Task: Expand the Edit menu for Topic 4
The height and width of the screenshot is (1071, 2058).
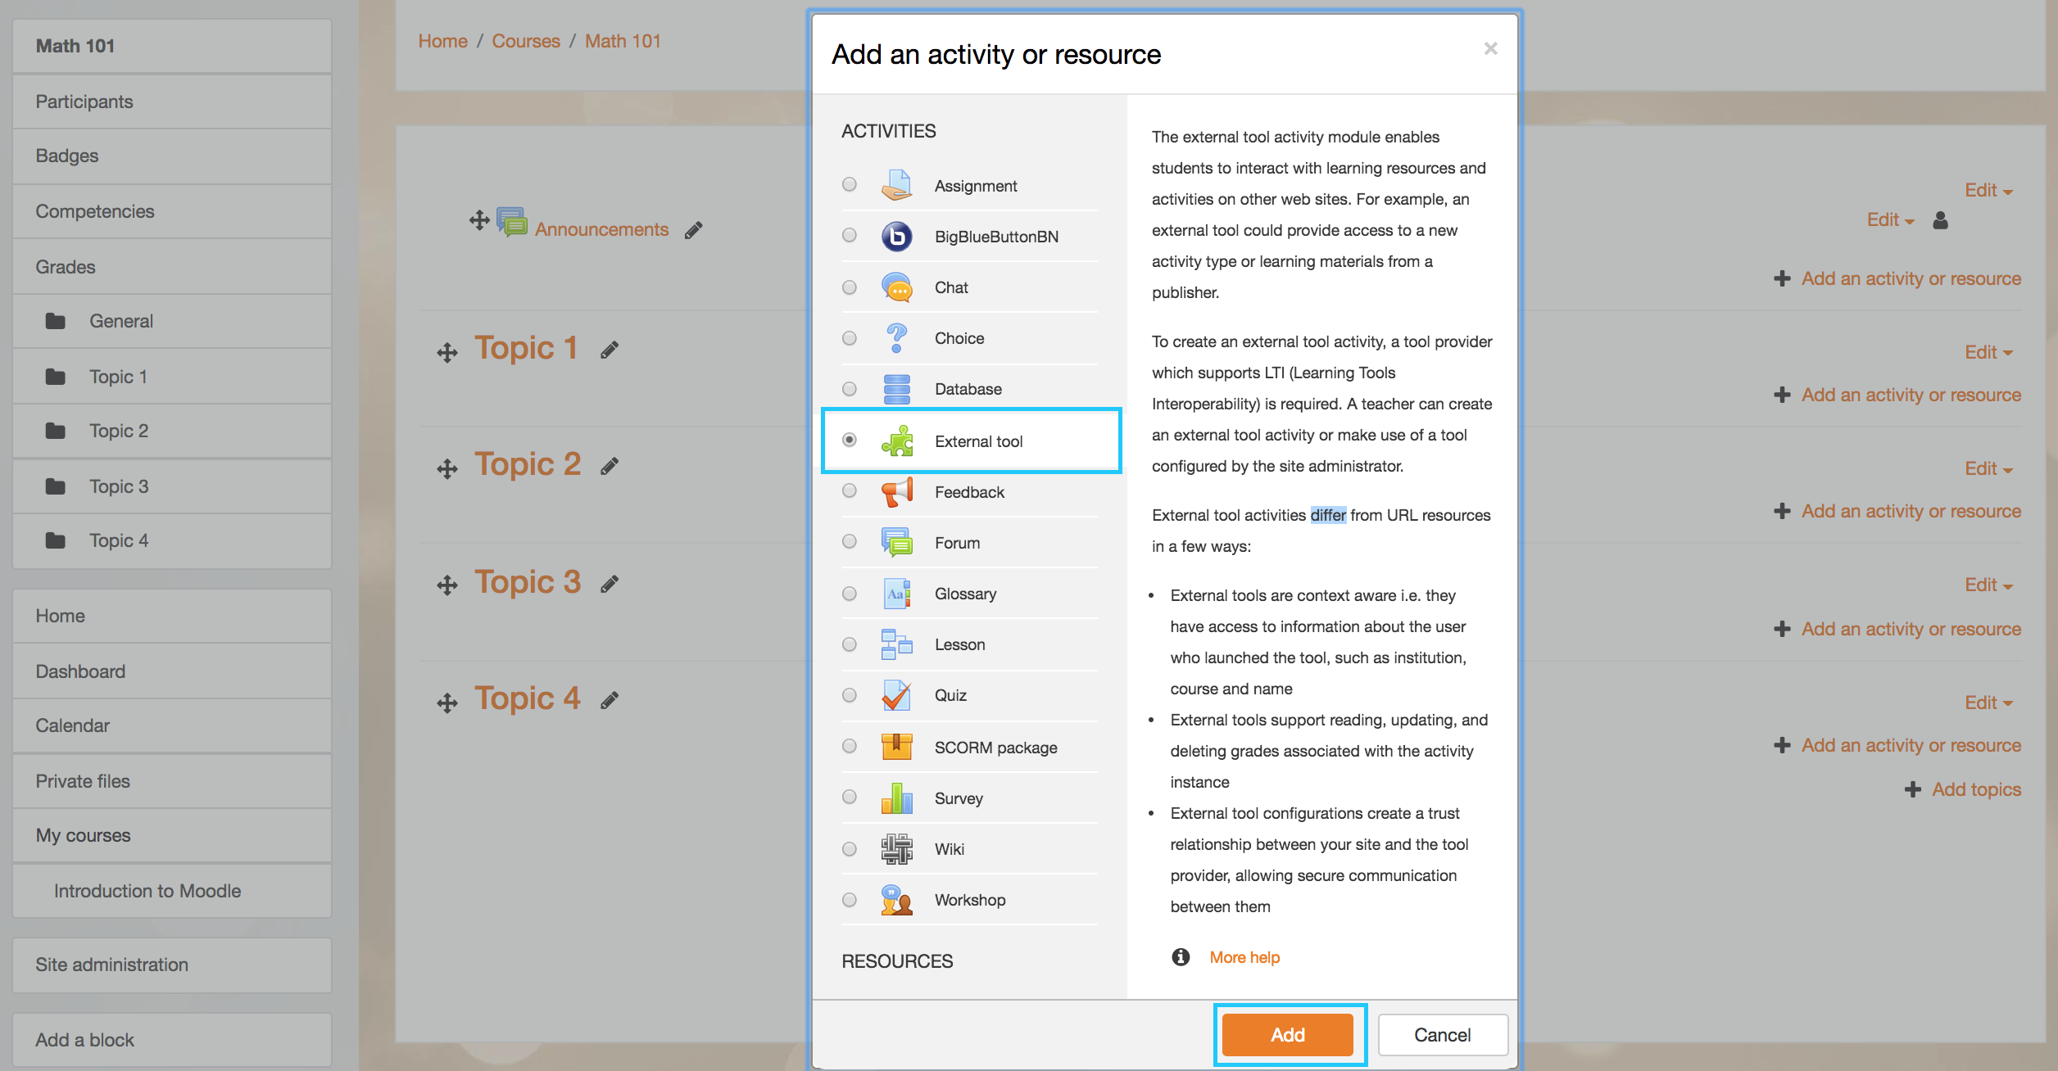Action: click(x=1988, y=703)
